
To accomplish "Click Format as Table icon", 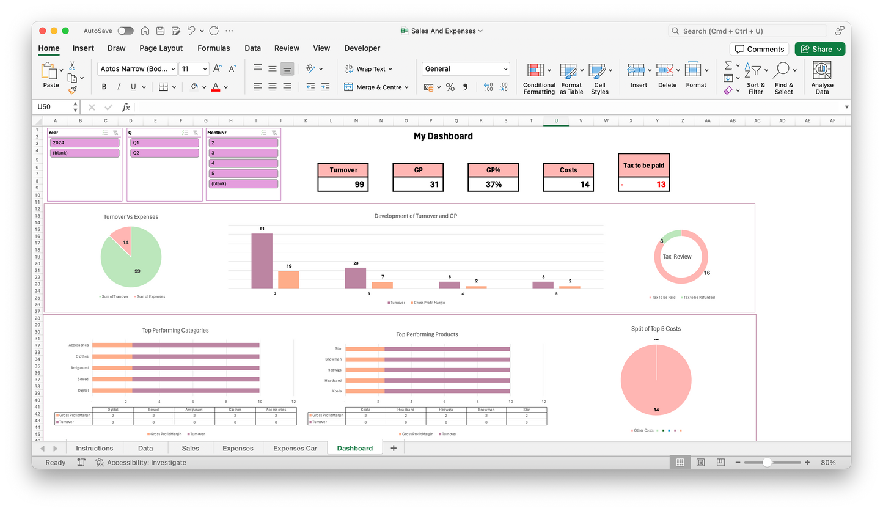I will click(x=571, y=79).
